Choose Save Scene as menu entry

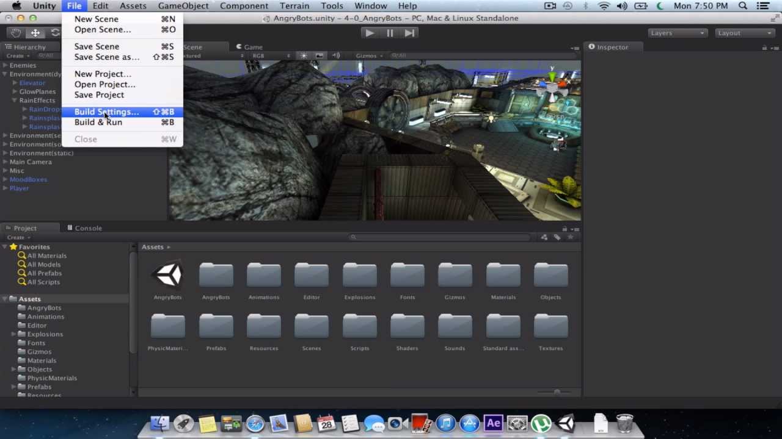pos(122,57)
